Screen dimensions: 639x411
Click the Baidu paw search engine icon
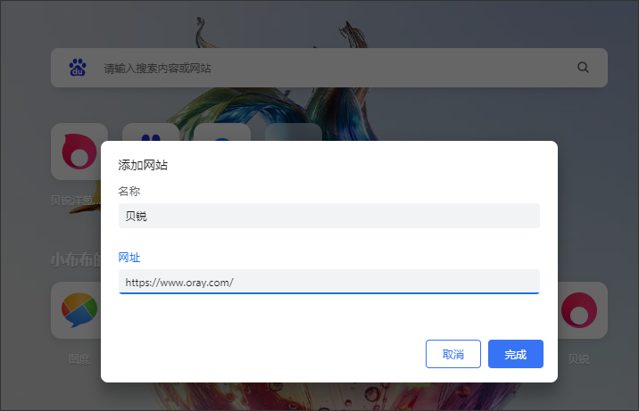point(78,68)
